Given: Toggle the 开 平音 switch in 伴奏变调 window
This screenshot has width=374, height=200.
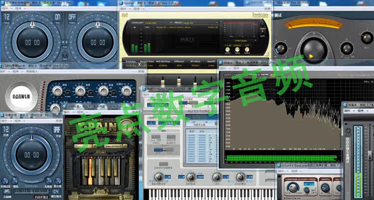Looking at the screenshot, I should pos(57,130).
